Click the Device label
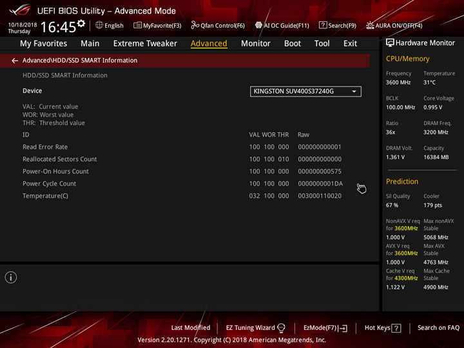 click(x=32, y=91)
